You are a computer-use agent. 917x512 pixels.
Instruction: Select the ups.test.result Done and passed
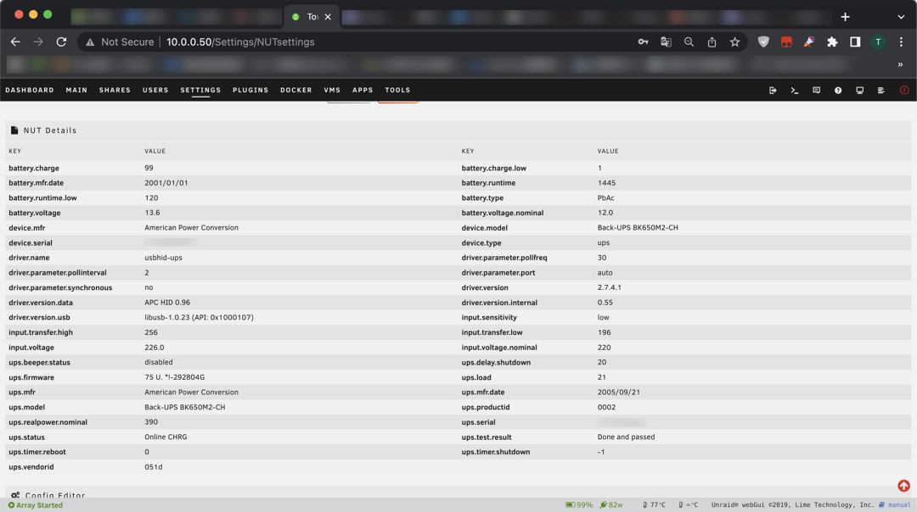point(626,437)
